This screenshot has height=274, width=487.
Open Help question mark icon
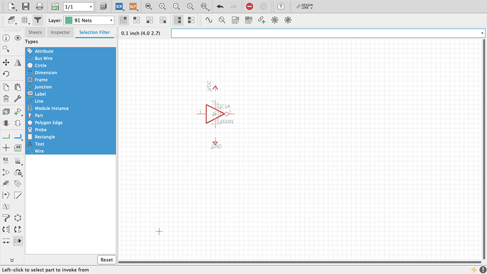281,6
